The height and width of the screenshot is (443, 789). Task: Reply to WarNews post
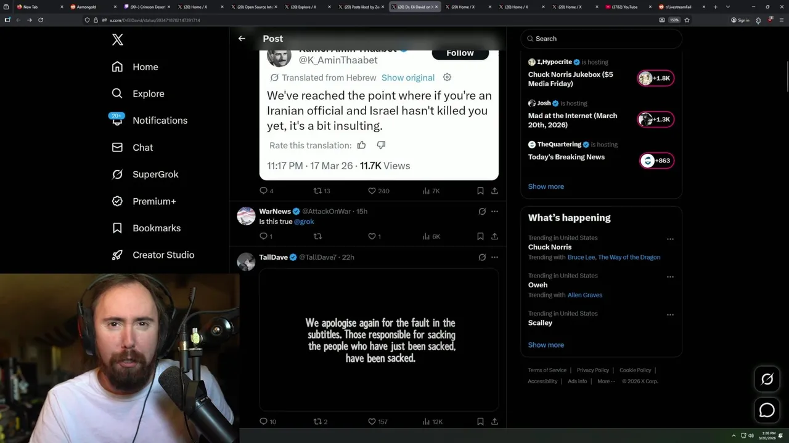click(x=266, y=236)
